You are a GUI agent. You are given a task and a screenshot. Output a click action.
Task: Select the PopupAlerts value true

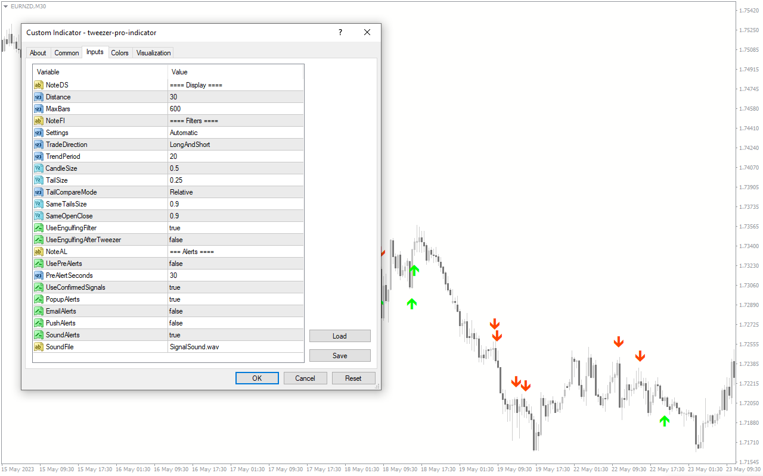175,299
